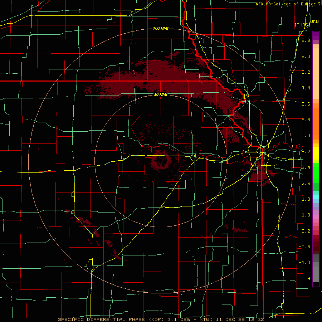Click the bright green segment of color bar
The width and height of the screenshot is (322, 322).
[x=316, y=173]
